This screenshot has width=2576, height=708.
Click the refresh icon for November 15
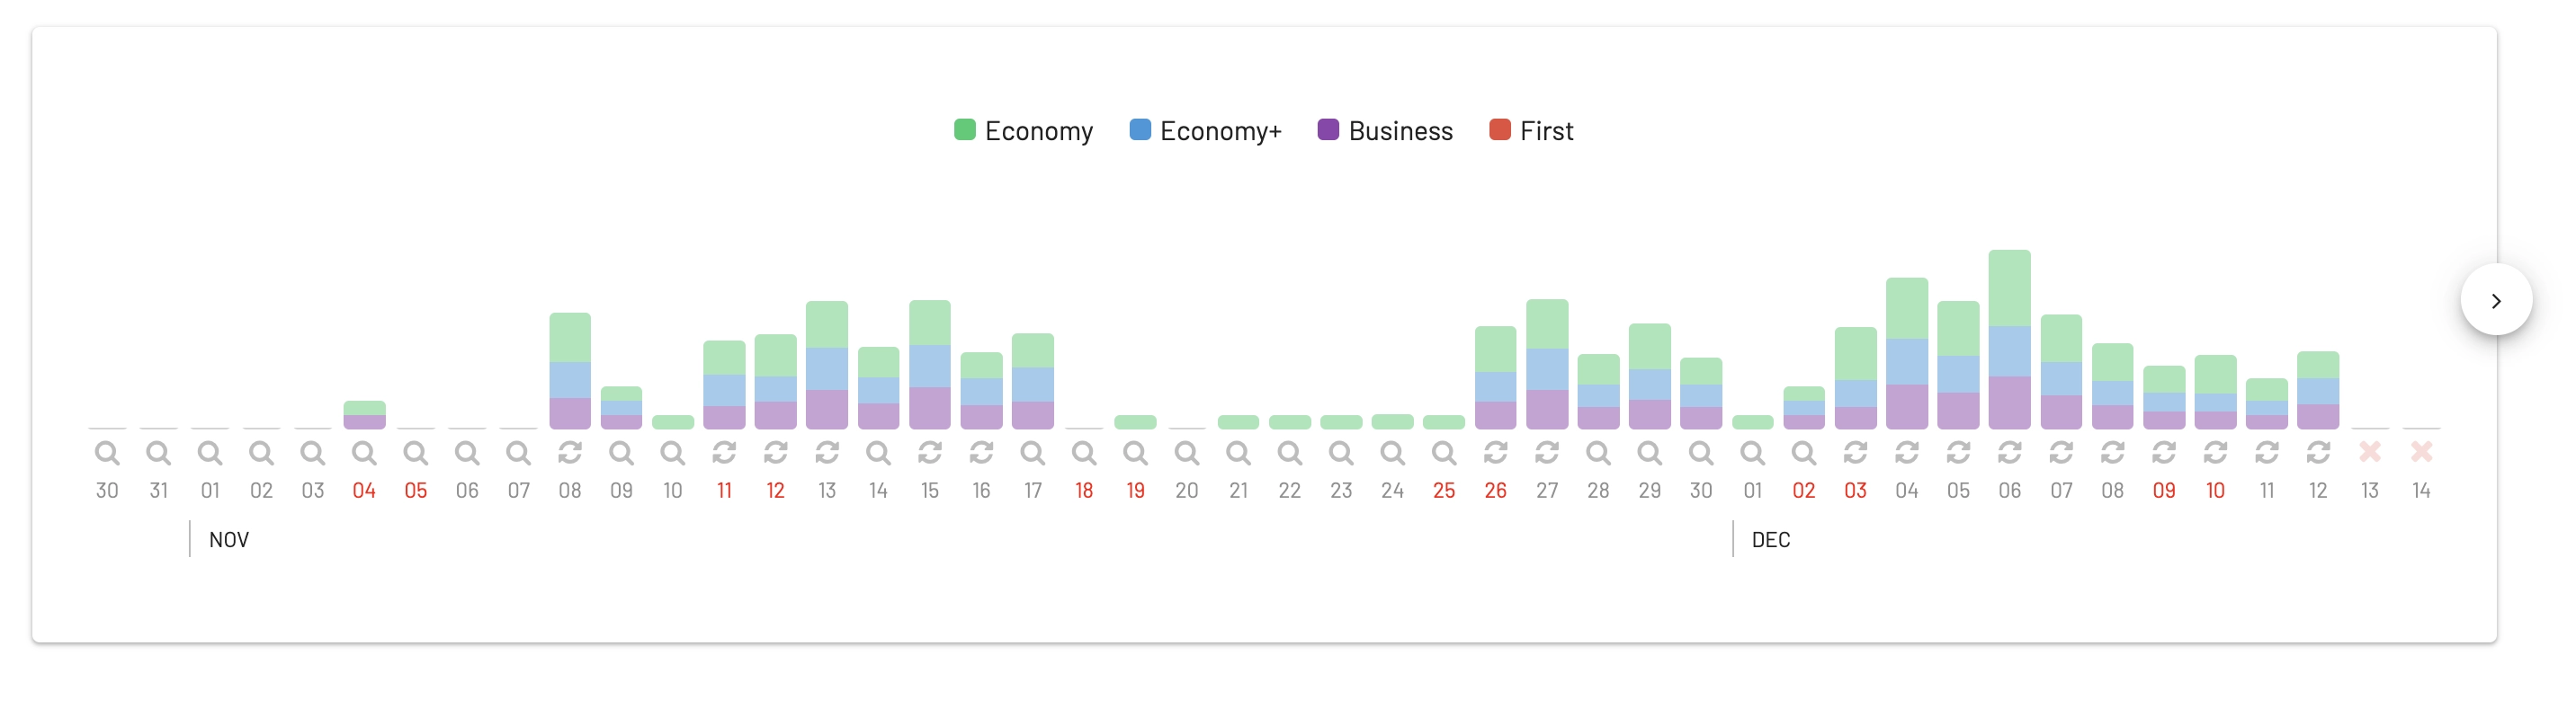click(x=930, y=454)
